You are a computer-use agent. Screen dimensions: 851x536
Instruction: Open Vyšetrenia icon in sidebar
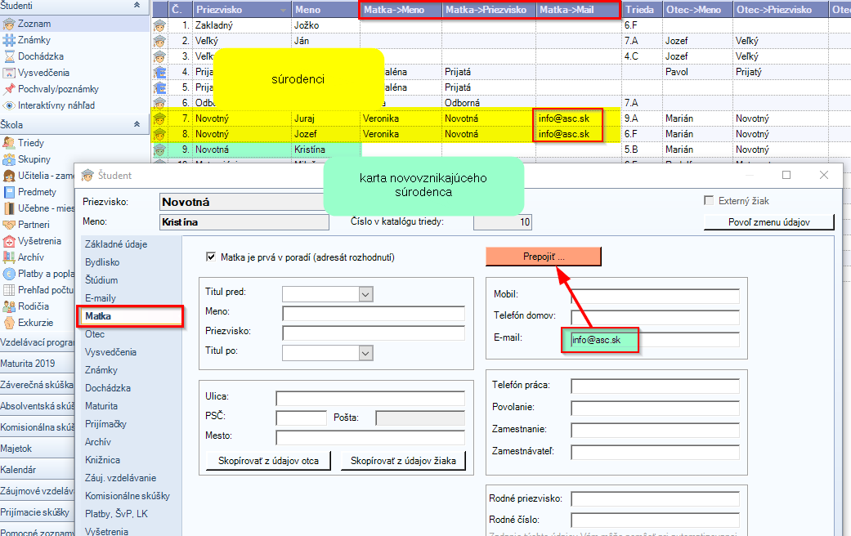pyautogui.click(x=9, y=241)
